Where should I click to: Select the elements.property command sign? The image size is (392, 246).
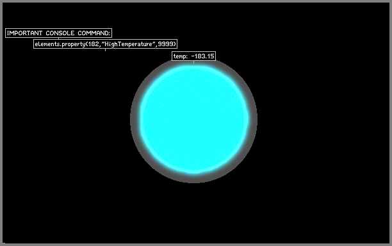point(105,44)
